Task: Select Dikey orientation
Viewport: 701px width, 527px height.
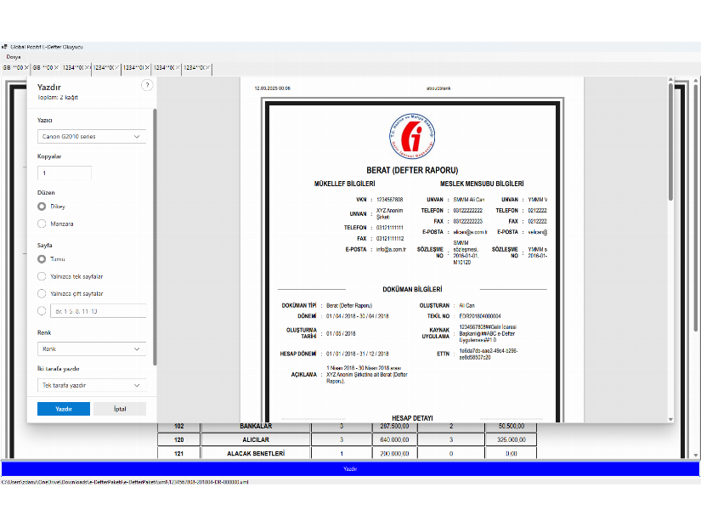Action: coord(40,206)
